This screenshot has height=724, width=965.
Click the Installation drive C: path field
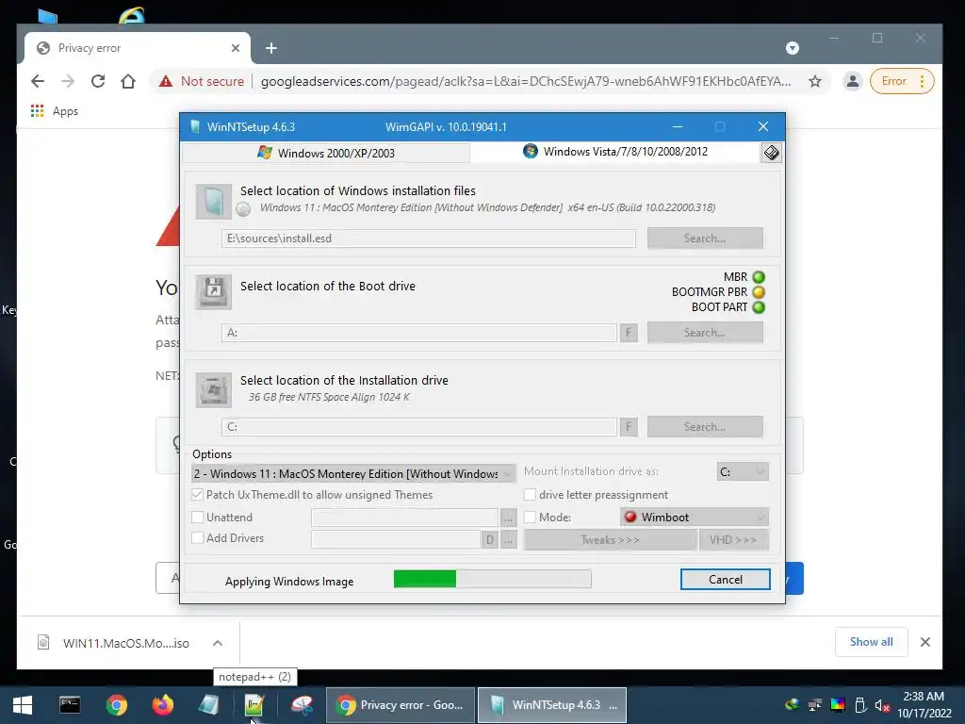[419, 427]
